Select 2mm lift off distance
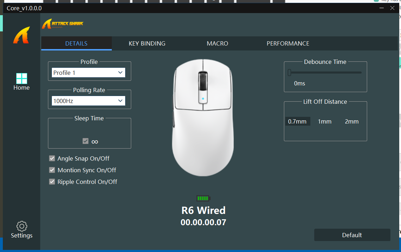Image resolution: width=401 pixels, height=252 pixels. [352, 121]
